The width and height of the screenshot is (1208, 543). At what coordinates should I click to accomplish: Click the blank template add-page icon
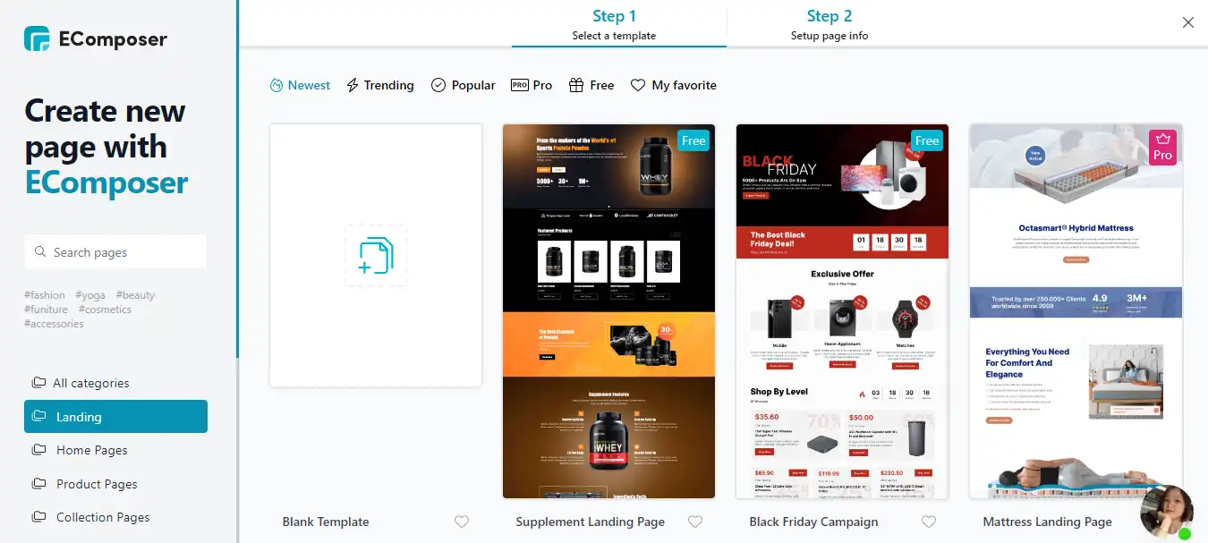376,256
